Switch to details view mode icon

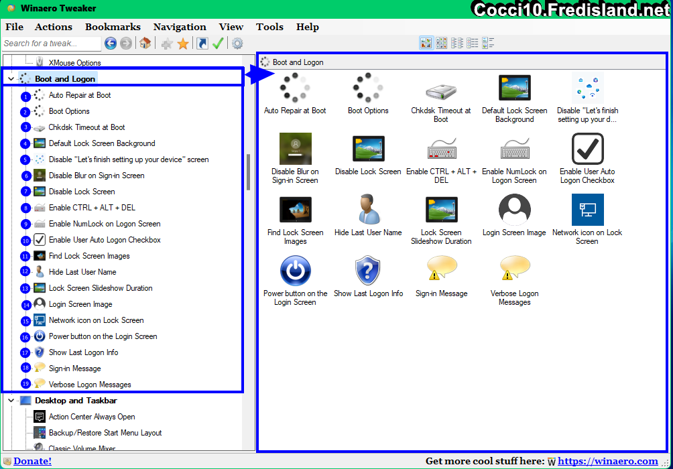click(x=488, y=43)
